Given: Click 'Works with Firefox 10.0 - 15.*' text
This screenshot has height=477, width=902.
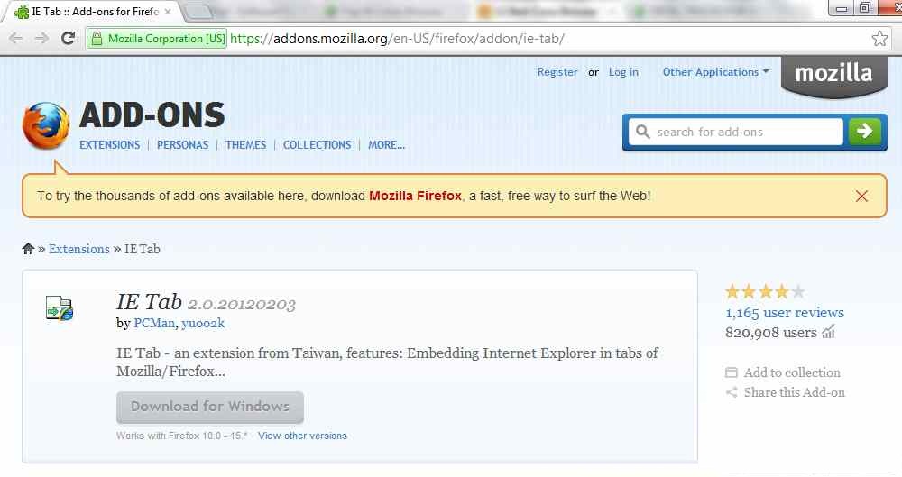Looking at the screenshot, I should click(182, 436).
